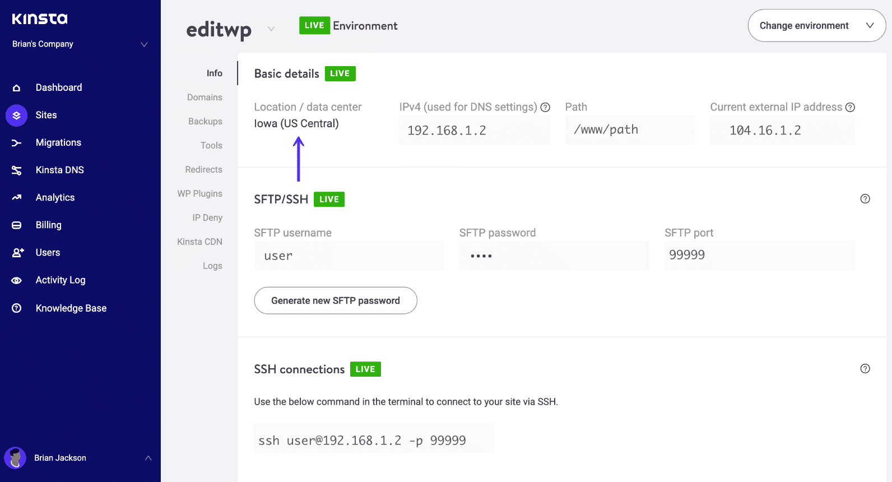Click the Analytics chart icon
The width and height of the screenshot is (892, 482).
(x=17, y=198)
